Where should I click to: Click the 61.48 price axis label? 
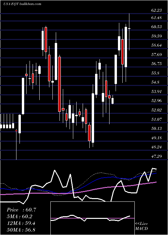click(157, 18)
